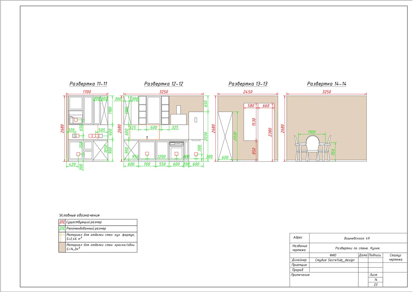The image size is (413, 292).
Task: Click the "Адрес" label cell
Action: pos(299,238)
